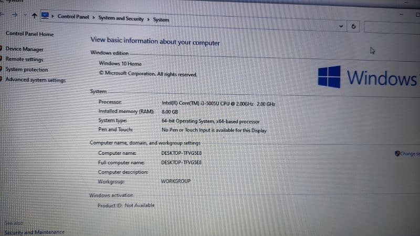Image resolution: width=420 pixels, height=236 pixels.
Task: Go forward with the forward arrow
Action: click(15, 15)
